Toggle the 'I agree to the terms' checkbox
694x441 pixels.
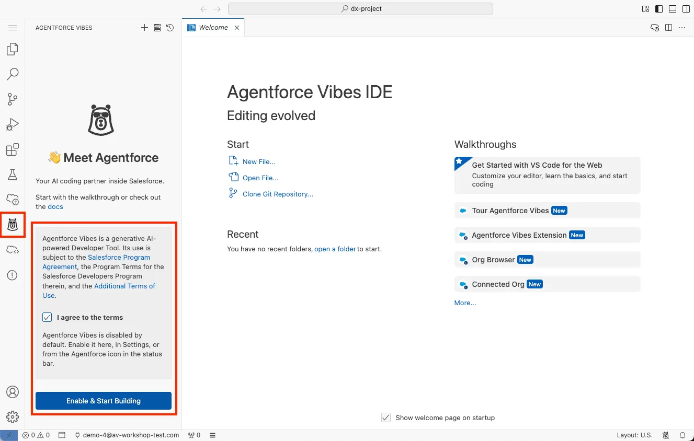coord(48,317)
